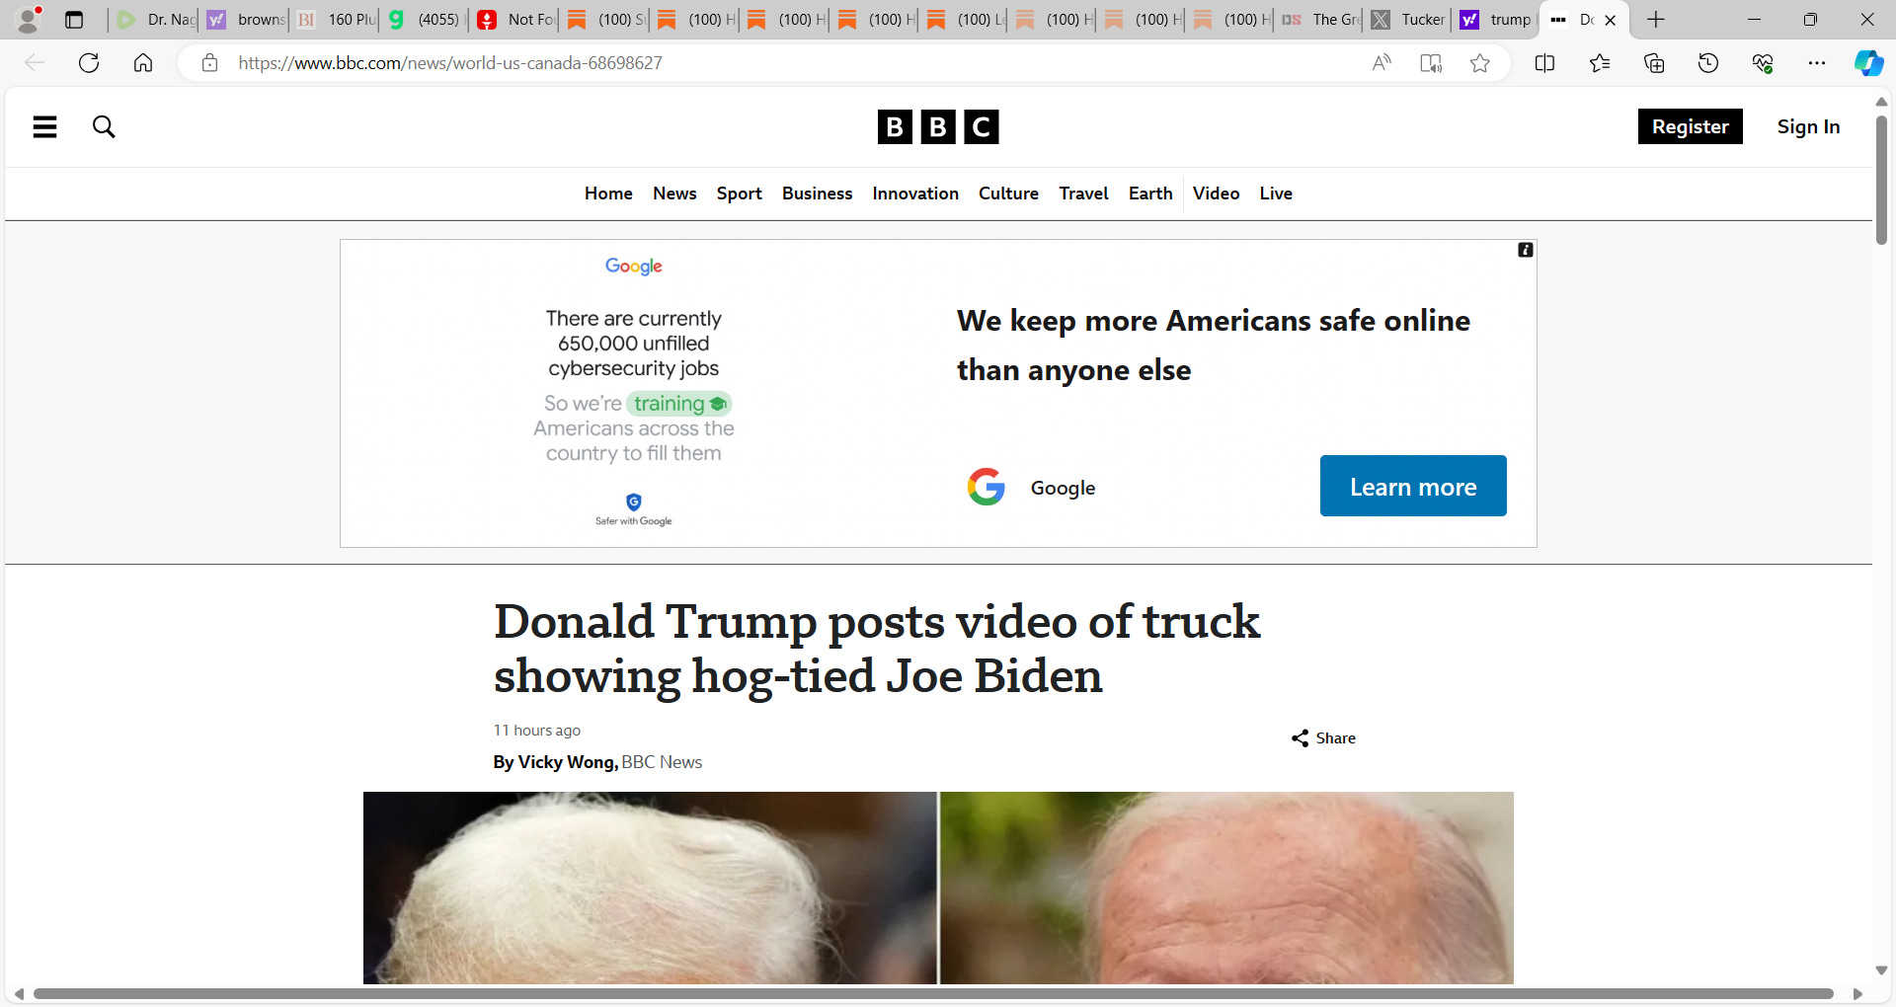The image size is (1896, 1007).
Task: Click the Trump hog-tied Biden headline
Action: click(877, 649)
